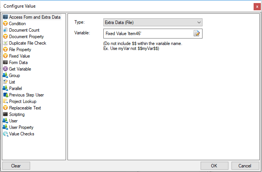
Task: Click the Condition item icon
Action: 5,24
